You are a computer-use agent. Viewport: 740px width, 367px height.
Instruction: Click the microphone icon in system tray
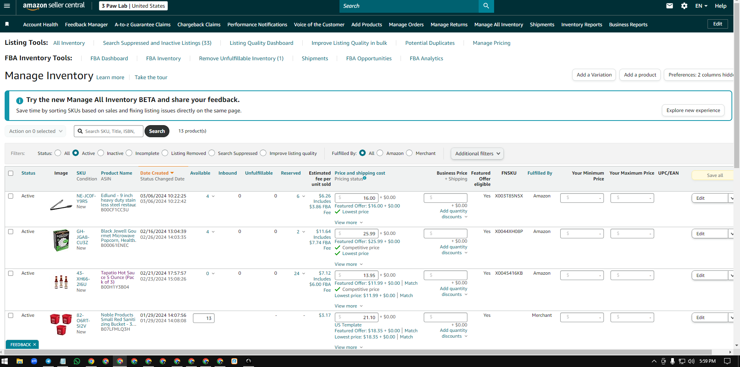click(x=673, y=361)
